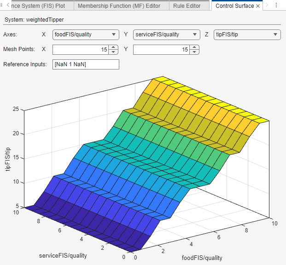Select the Control Surface tab
This screenshot has width=286, height=265.
234,6
